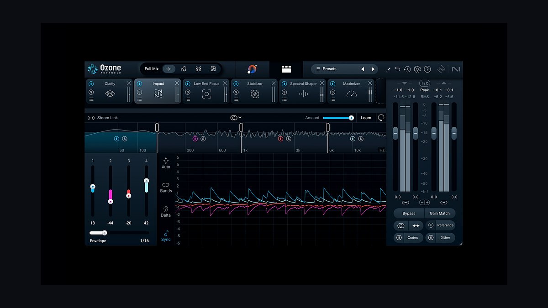
Task: Go to next preset arrow
Action: 373,69
